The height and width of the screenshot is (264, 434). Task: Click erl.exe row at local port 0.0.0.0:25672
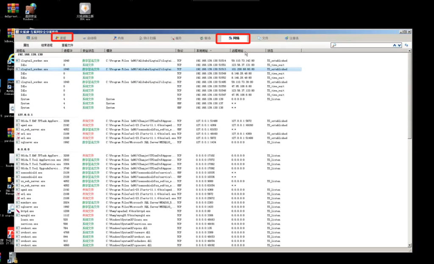(x=159, y=198)
